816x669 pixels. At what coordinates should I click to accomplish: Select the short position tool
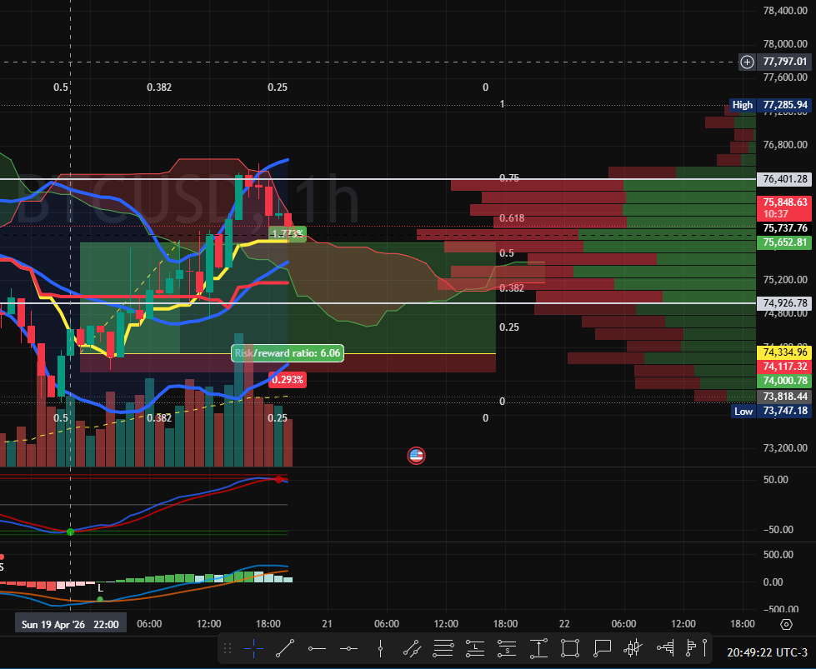tap(507, 648)
